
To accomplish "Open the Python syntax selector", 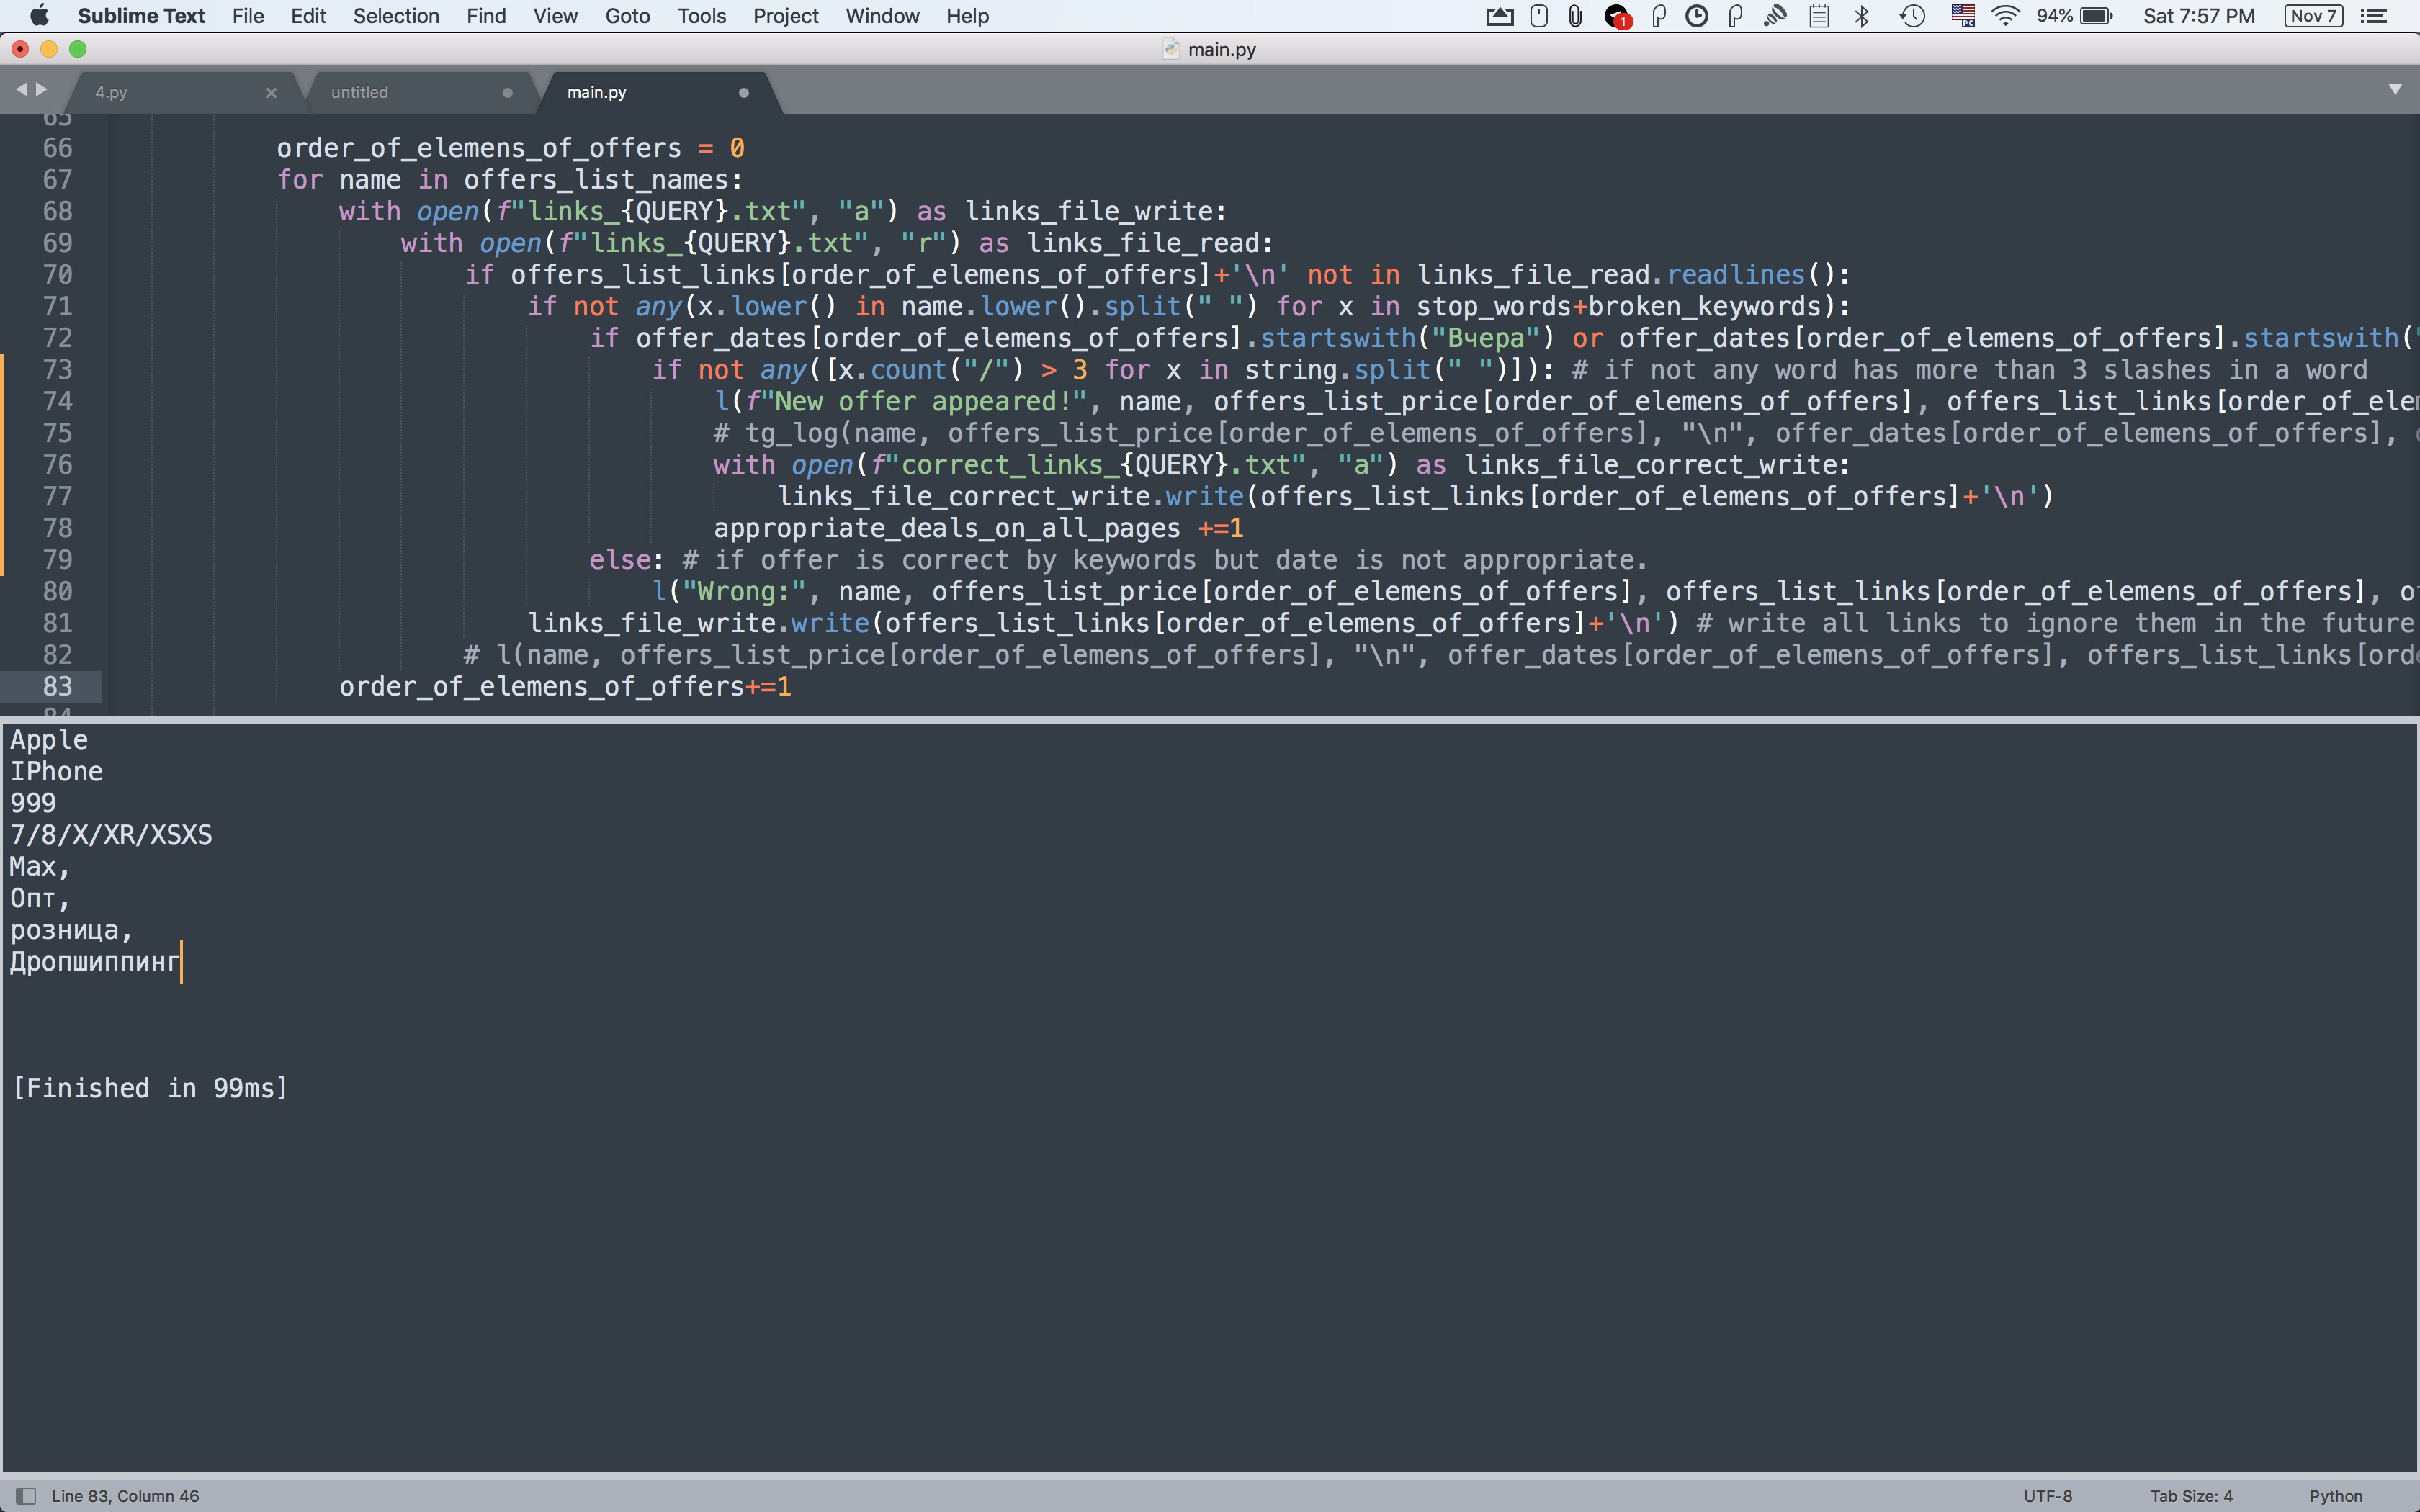I will [2335, 1496].
